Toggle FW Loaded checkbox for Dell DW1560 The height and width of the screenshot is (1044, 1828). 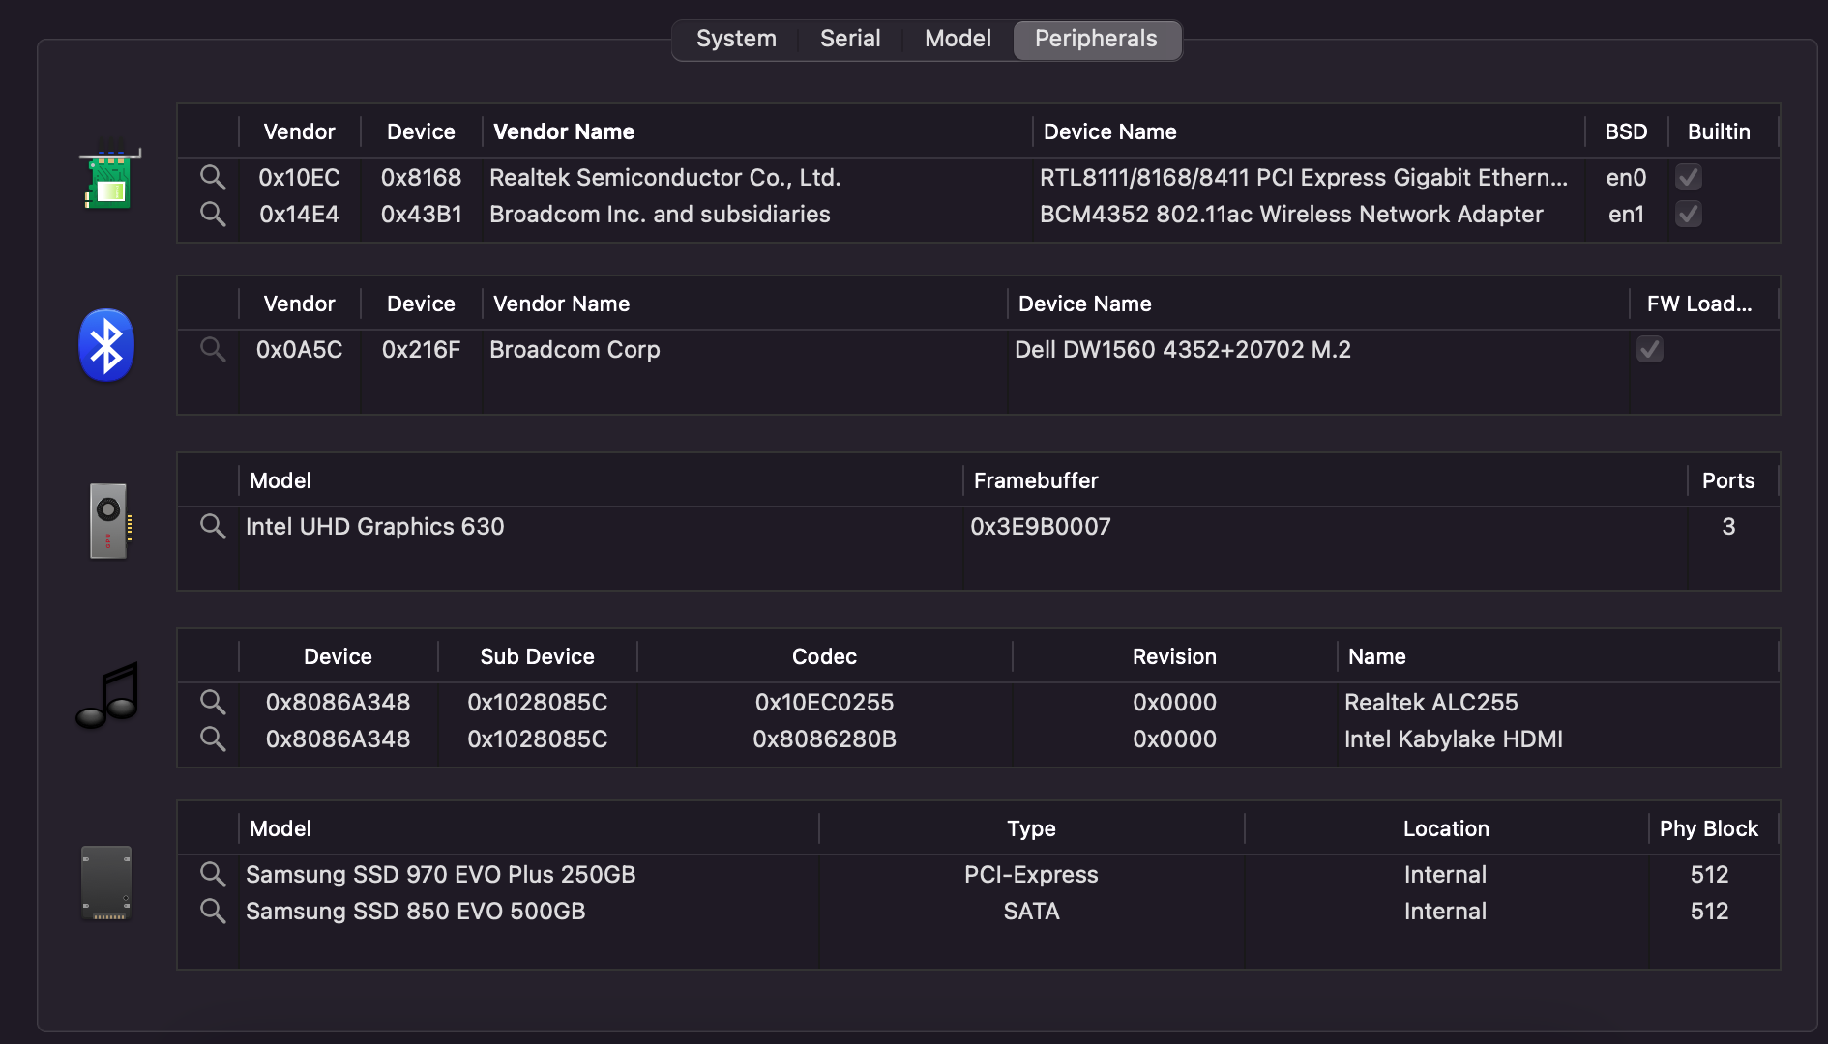pos(1650,349)
